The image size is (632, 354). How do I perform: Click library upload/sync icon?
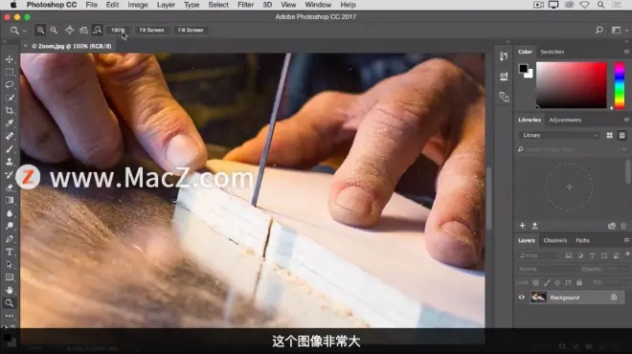pos(535,226)
